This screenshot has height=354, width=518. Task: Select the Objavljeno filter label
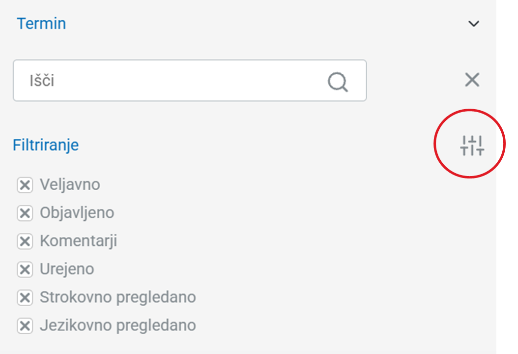pos(77,213)
